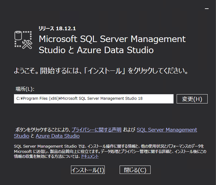
Task: Open the プライバシーに関する声明 link
Action: (x=97, y=130)
